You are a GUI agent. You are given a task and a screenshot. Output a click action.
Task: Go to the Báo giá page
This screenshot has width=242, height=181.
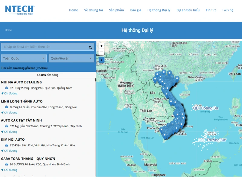pos(136,10)
